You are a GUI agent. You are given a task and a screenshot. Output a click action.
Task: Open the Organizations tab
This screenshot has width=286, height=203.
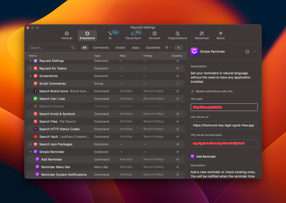(177, 36)
